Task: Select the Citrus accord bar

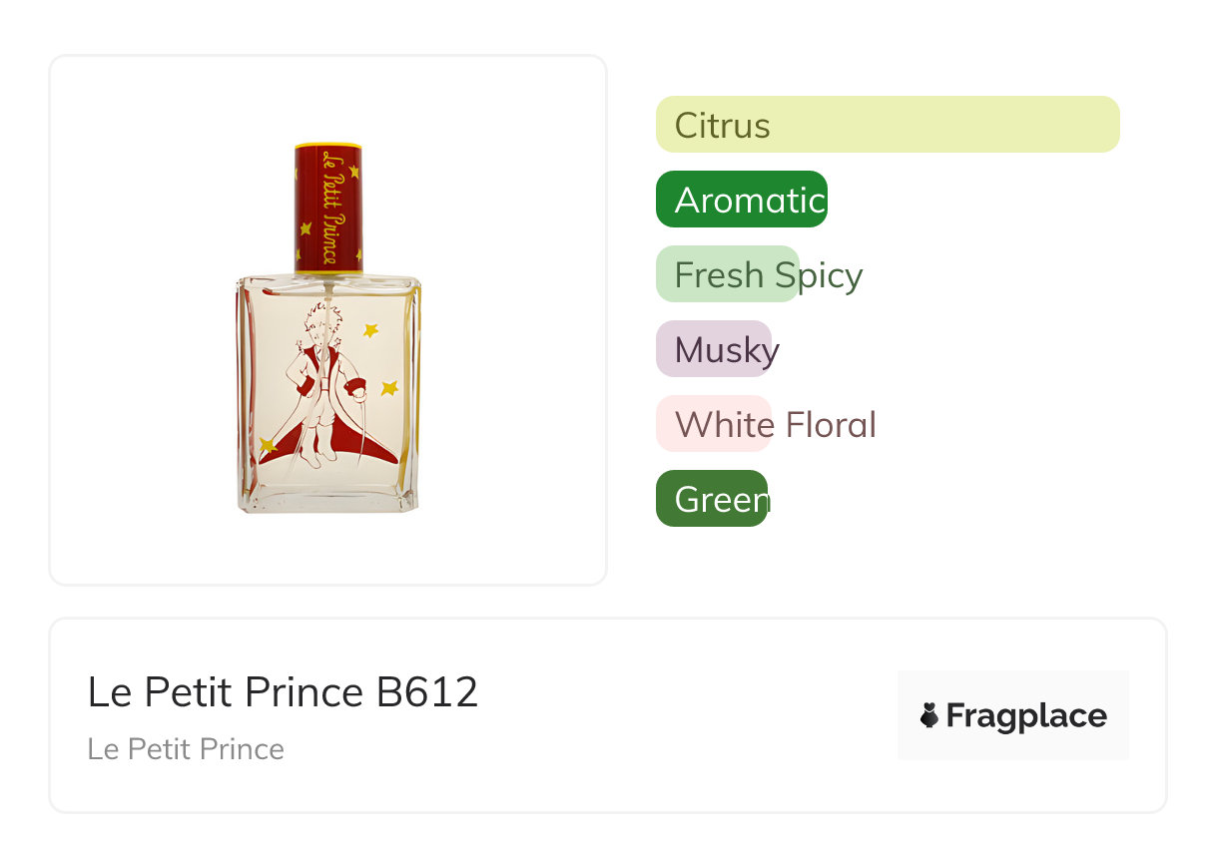Action: tap(887, 125)
